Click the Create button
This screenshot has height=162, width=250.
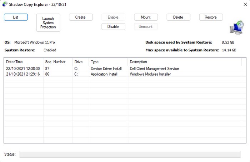(81, 17)
